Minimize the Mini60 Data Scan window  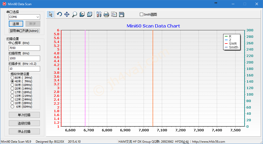click(233, 4)
